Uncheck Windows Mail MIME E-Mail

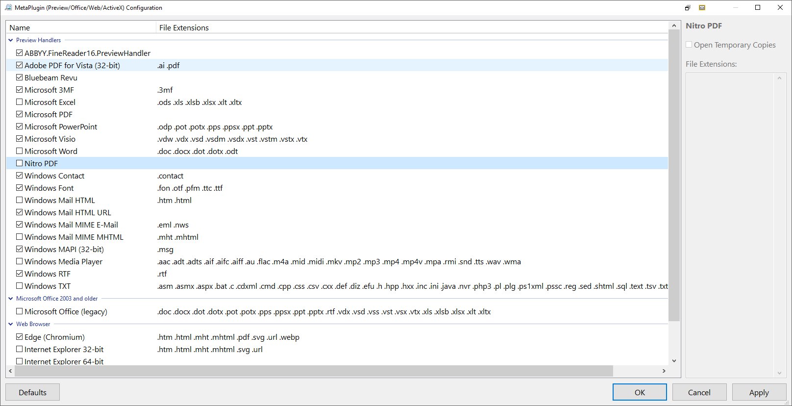20,225
